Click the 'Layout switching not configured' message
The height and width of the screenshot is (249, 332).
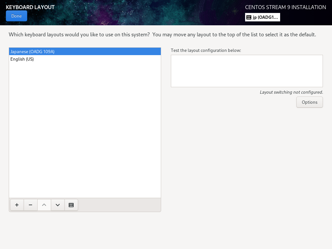pyautogui.click(x=291, y=92)
